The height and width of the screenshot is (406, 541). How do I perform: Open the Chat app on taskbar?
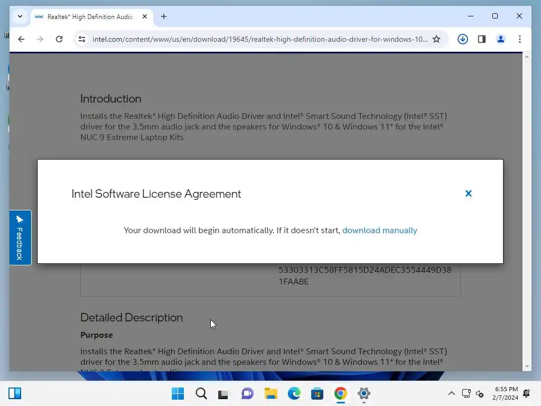point(247,393)
